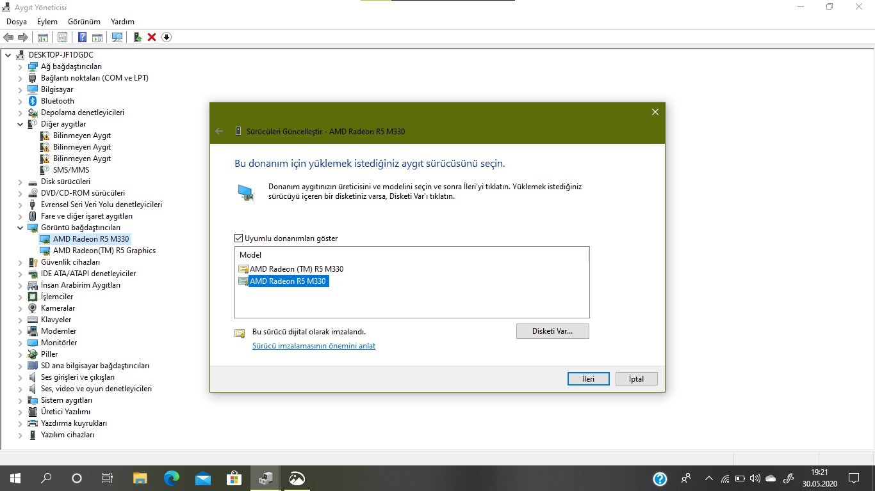Open the Yardım menu
Screen dimensions: 875x491
pyautogui.click(x=122, y=22)
